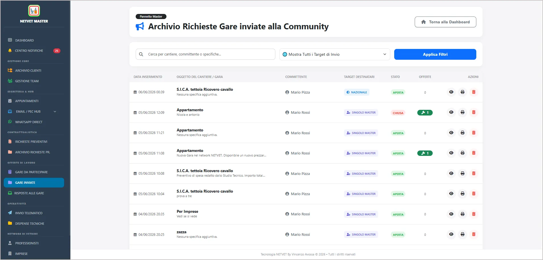This screenshot has height=260, width=543.
Task: Print the 05/06/2026 12:09 Appartamento request
Action: pyautogui.click(x=463, y=112)
